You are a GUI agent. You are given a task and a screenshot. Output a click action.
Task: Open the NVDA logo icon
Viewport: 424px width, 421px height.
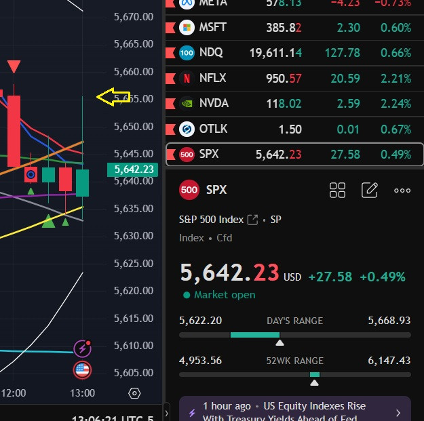(x=187, y=104)
